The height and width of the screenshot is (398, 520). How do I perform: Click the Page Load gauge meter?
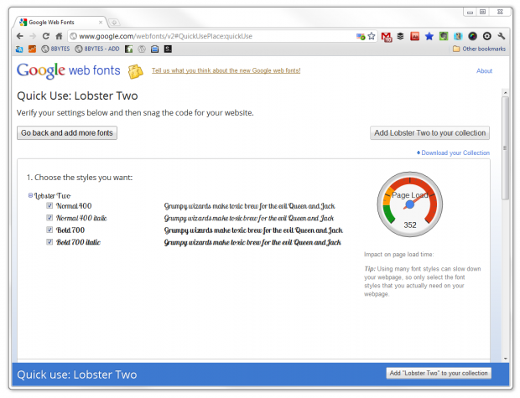409,204
